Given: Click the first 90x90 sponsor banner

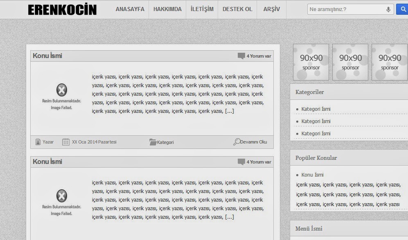Looking at the screenshot, I should [311, 62].
